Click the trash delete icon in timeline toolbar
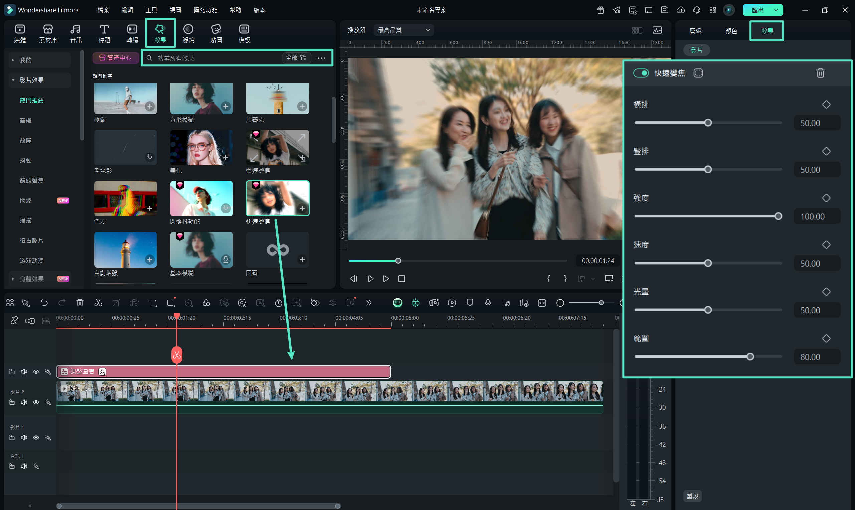The width and height of the screenshot is (855, 510). coord(80,302)
